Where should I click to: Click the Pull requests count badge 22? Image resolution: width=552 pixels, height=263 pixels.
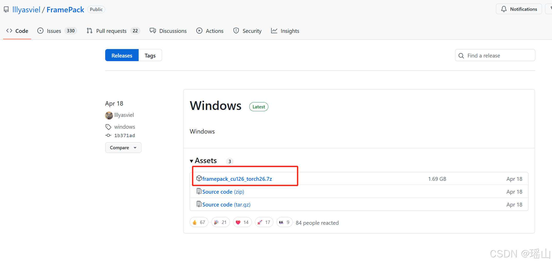pyautogui.click(x=135, y=31)
